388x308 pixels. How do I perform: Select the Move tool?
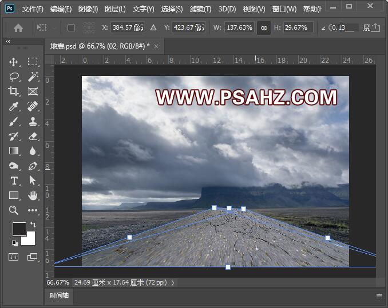click(13, 62)
